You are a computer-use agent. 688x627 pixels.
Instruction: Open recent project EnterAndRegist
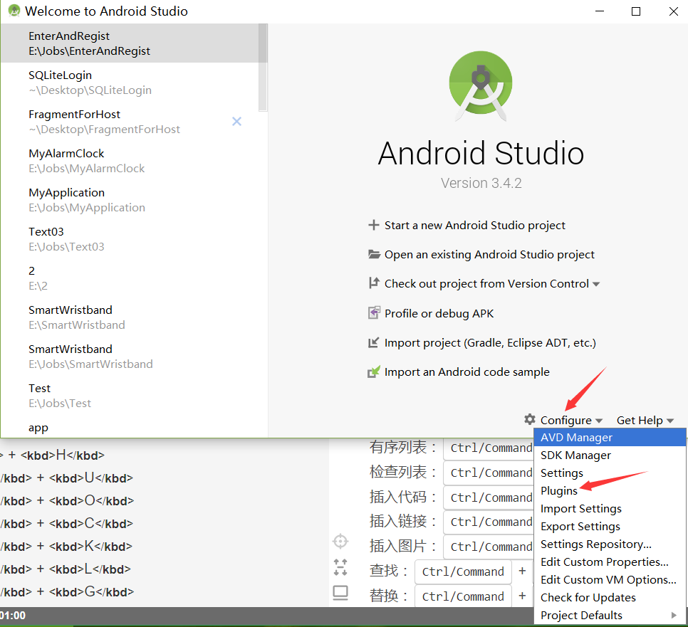[x=130, y=43]
